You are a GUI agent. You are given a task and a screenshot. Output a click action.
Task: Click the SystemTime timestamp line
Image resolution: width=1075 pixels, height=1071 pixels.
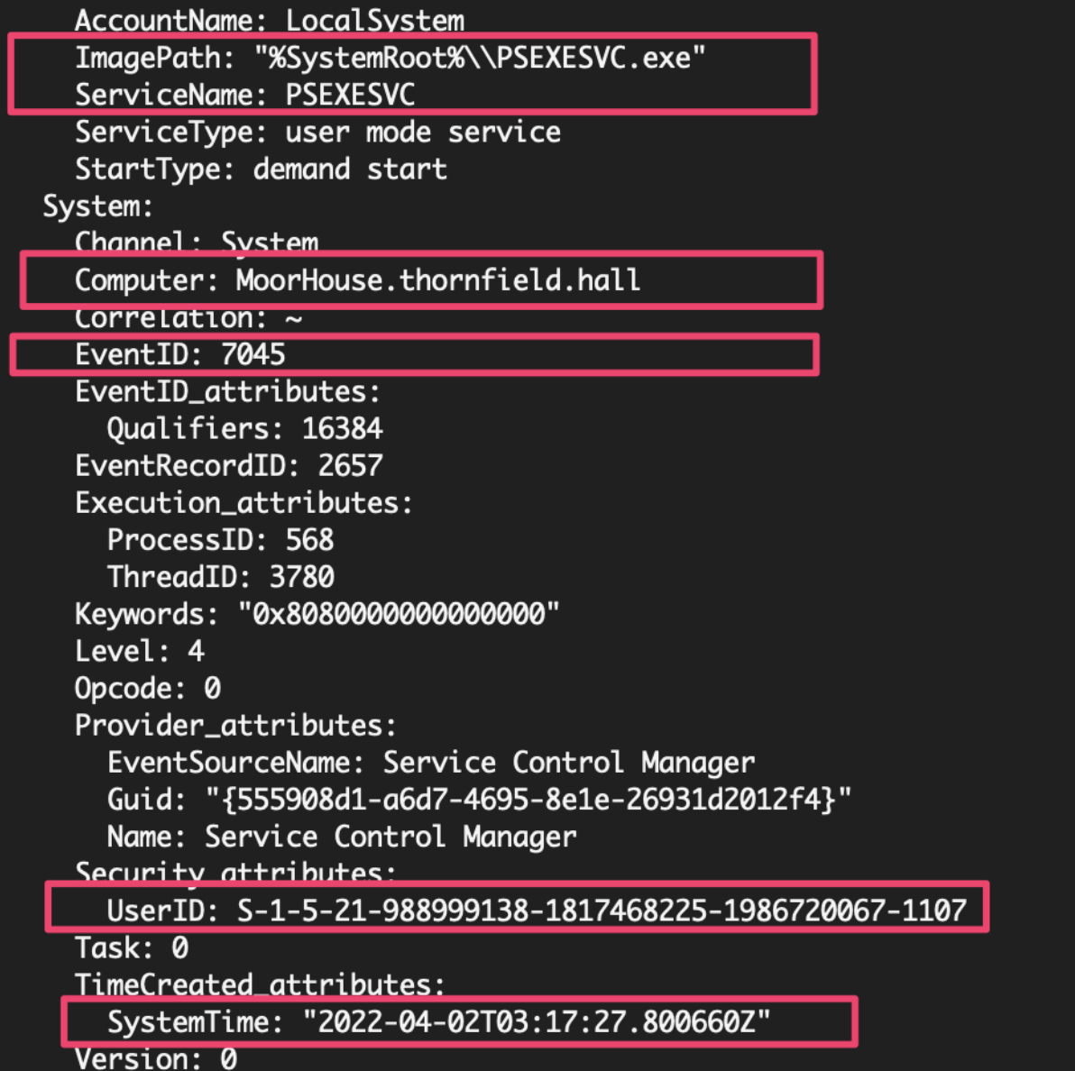439,1021
